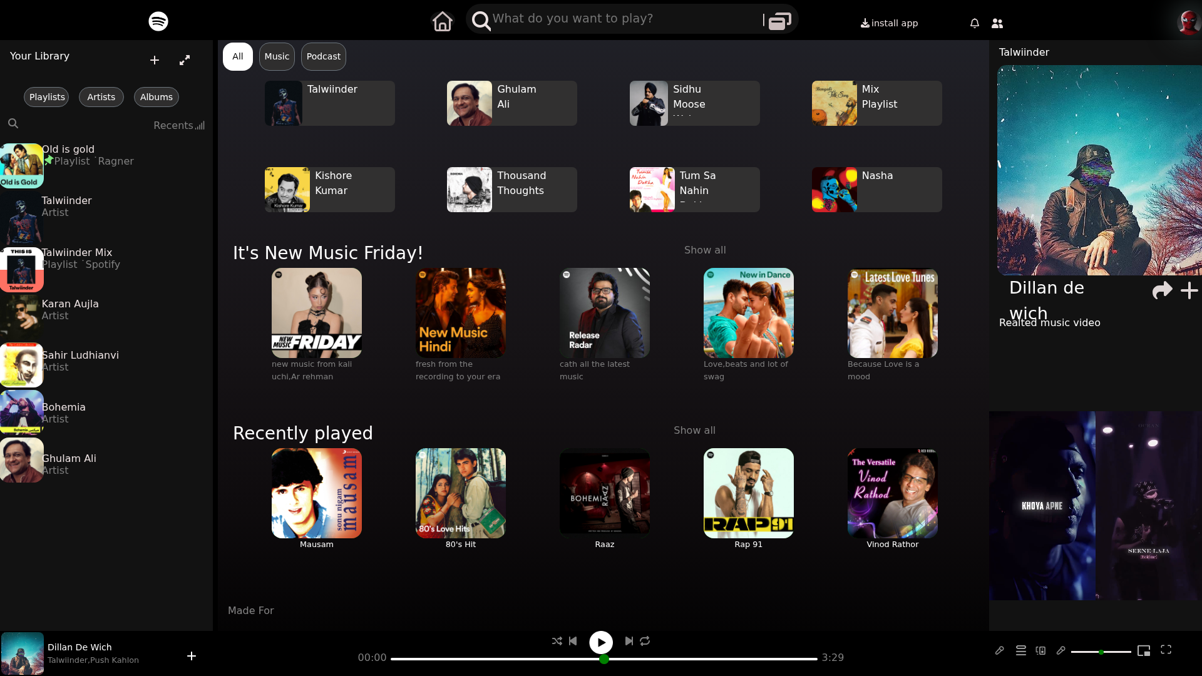This screenshot has width=1202, height=676.
Task: Share Dillan de wich with arrow icon
Action: pyautogui.click(x=1162, y=290)
